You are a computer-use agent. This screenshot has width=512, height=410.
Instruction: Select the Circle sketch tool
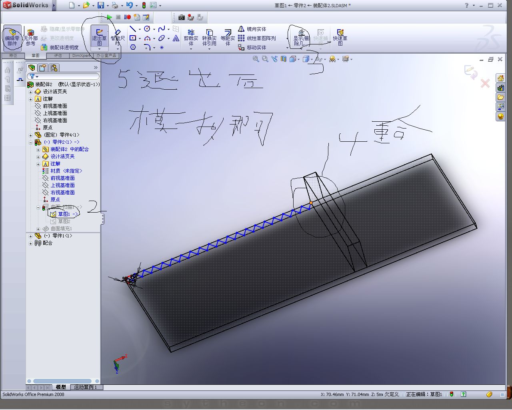[147, 29]
